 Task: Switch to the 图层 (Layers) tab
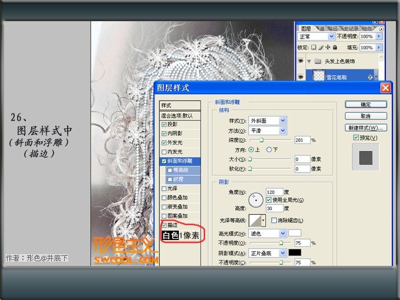tap(306, 29)
